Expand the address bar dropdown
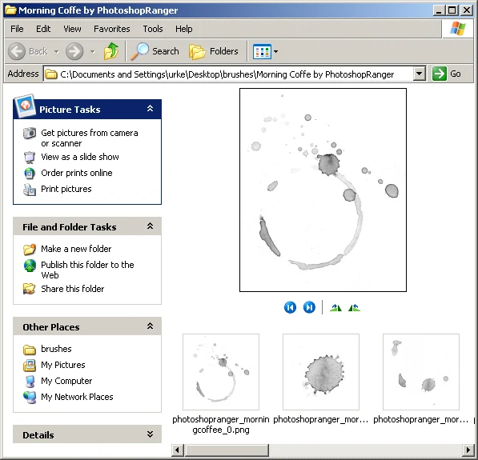This screenshot has height=460, width=478. point(420,74)
